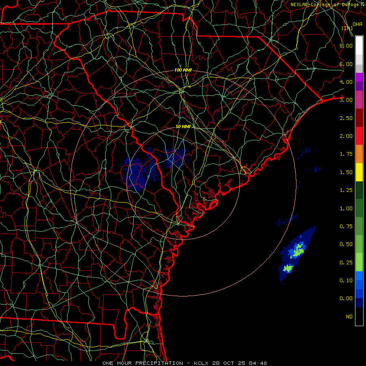Click the [IN] units label
Screen dimensions: 366x366
click(x=347, y=28)
